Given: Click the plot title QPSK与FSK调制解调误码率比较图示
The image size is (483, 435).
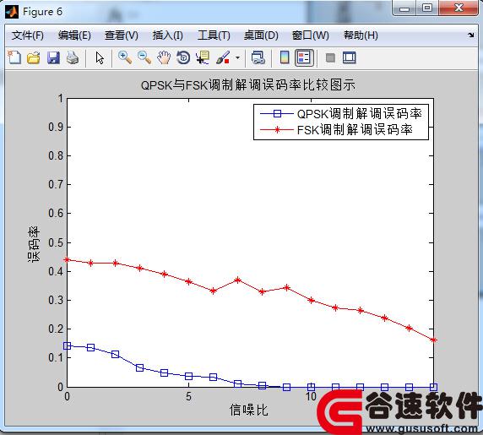Looking at the screenshot, I should tap(247, 84).
